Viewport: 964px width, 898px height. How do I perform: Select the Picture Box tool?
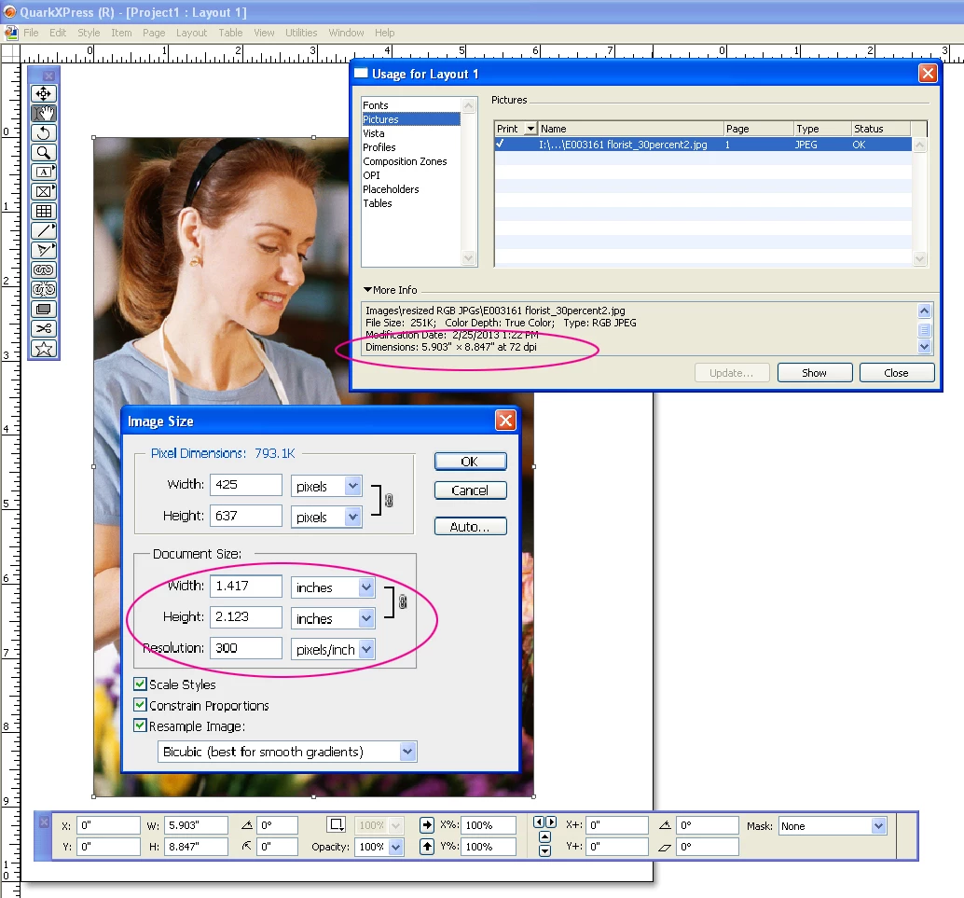44,191
